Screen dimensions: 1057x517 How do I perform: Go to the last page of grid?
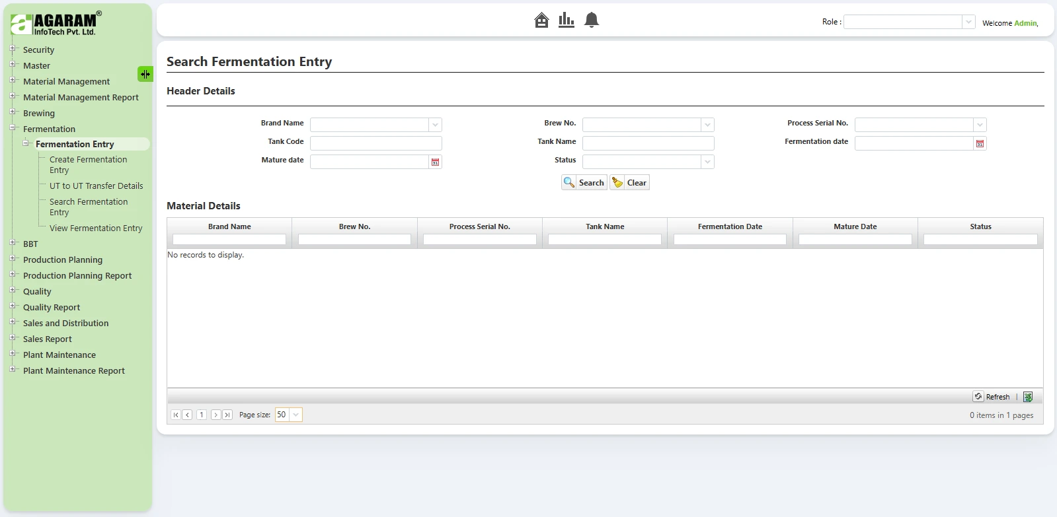227,415
